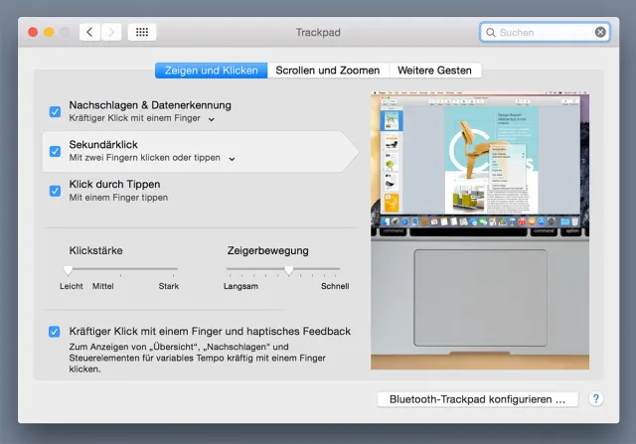Uncheck the Sekundärklick option
The height and width of the screenshot is (444, 636).
[55, 151]
